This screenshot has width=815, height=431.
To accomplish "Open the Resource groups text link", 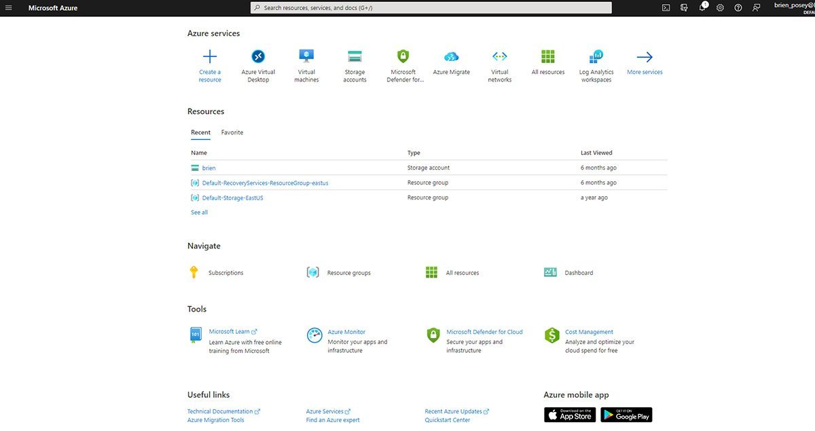I will click(349, 273).
